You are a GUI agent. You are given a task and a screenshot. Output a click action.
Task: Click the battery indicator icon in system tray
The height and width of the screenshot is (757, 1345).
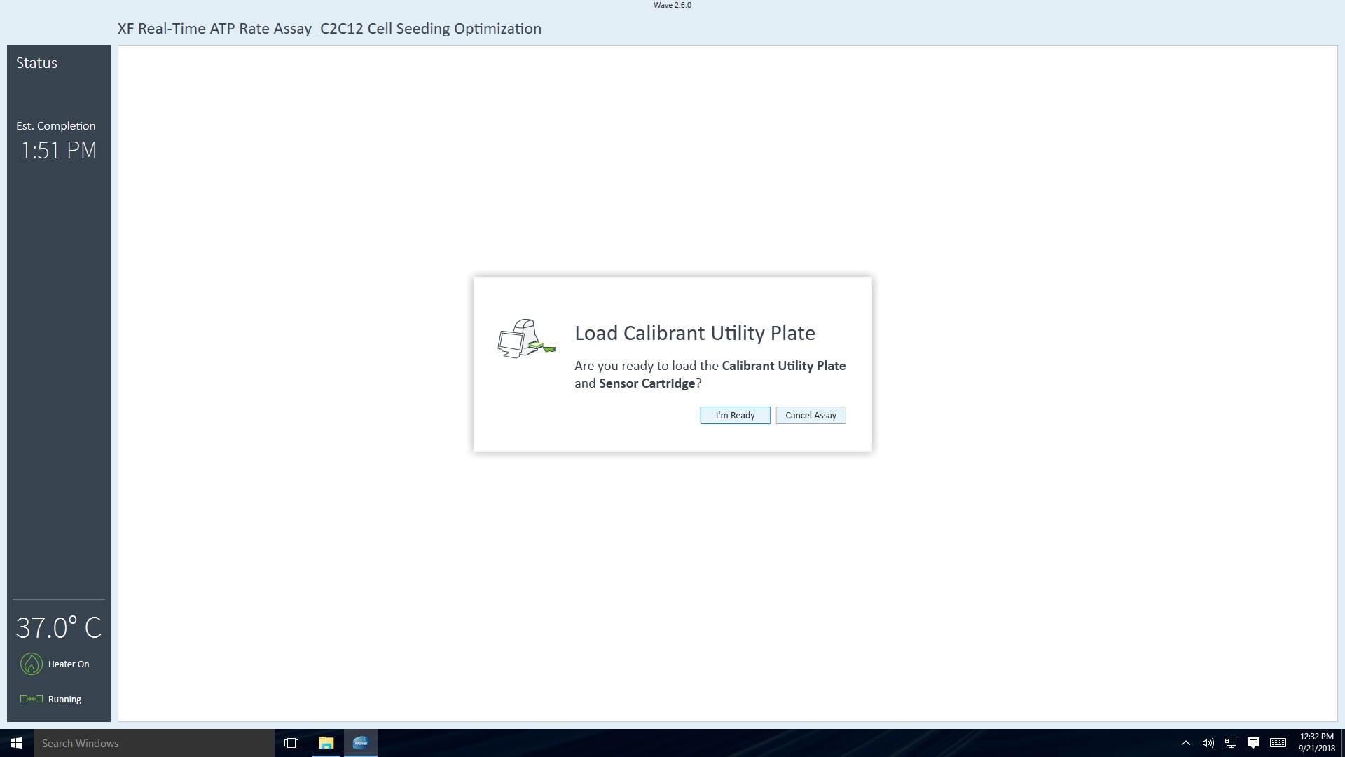pos(1279,743)
